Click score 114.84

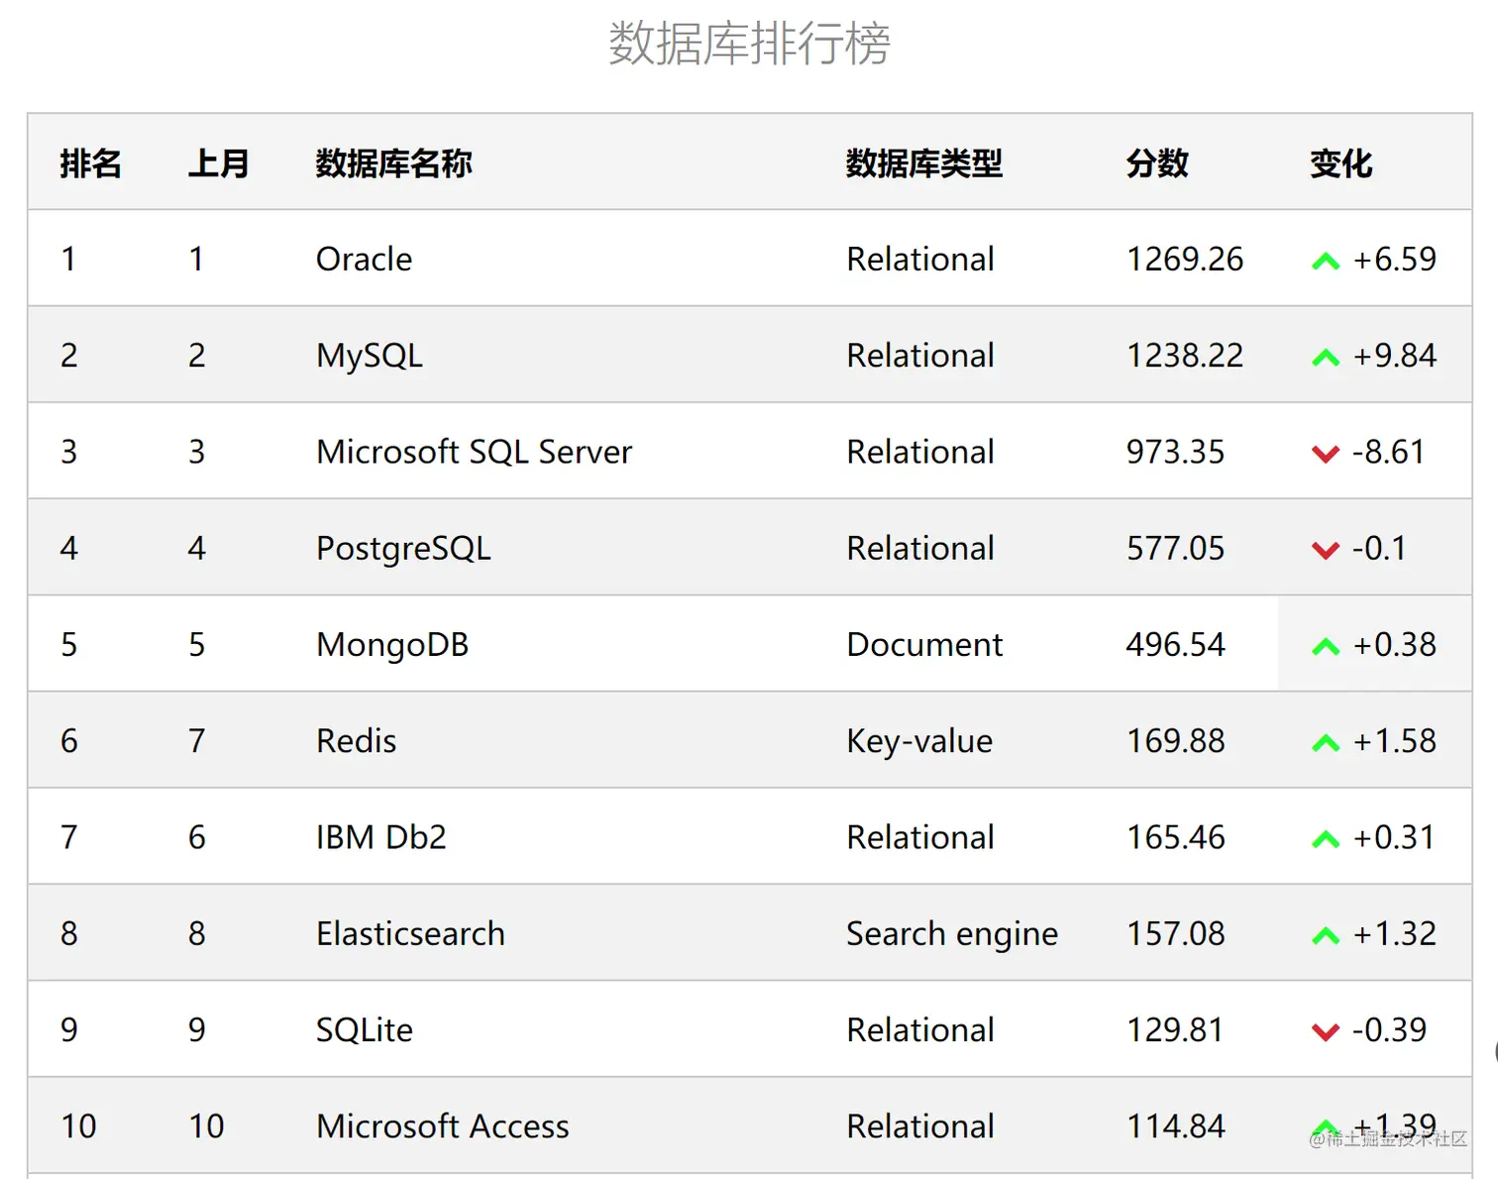coord(1175,1126)
